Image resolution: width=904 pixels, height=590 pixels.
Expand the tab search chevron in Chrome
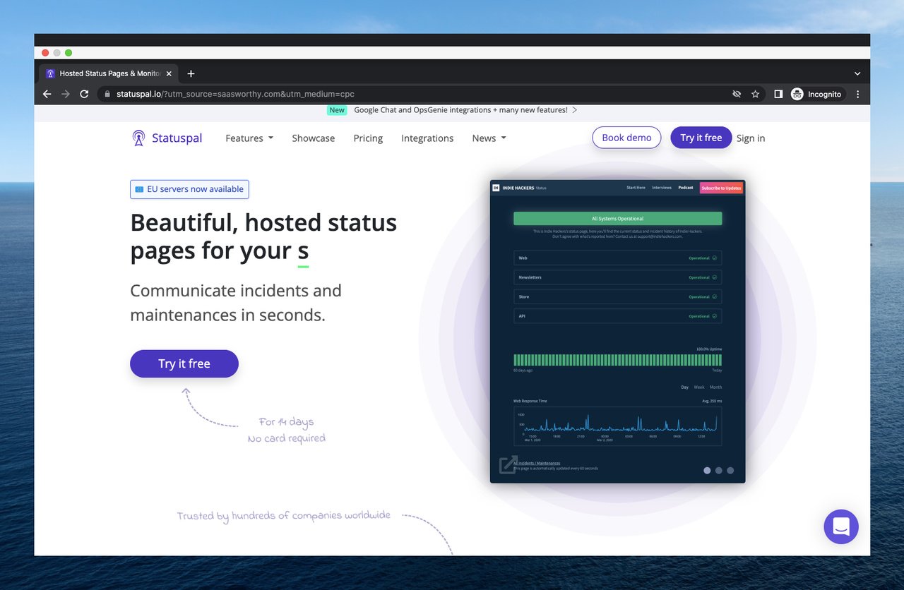(857, 73)
